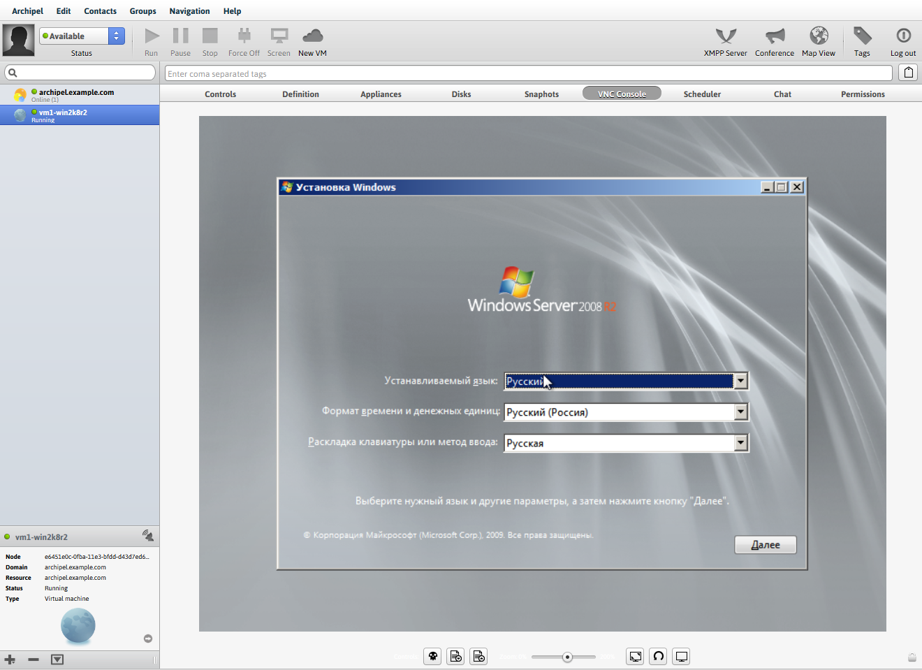Click the second clipboard document button
The image size is (922, 670).
pyautogui.click(x=478, y=656)
